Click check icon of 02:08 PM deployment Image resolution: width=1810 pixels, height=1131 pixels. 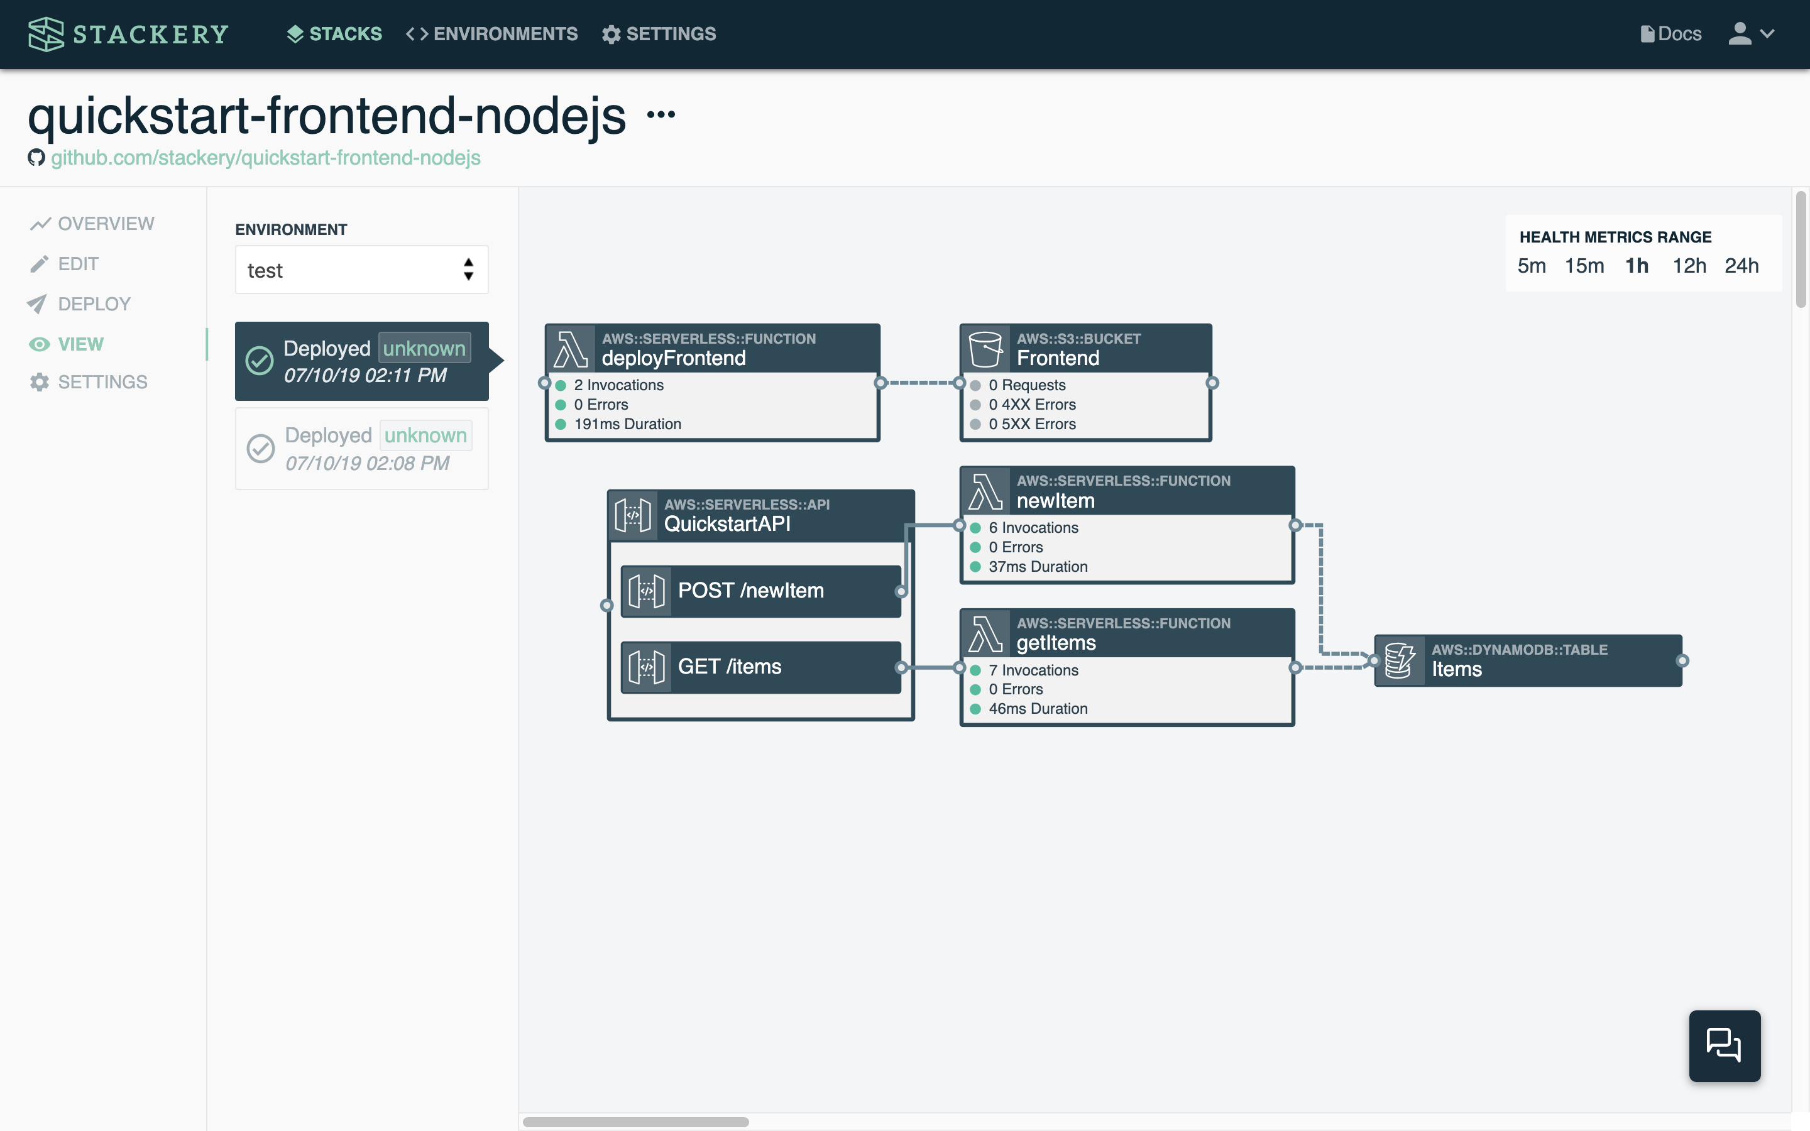click(260, 449)
